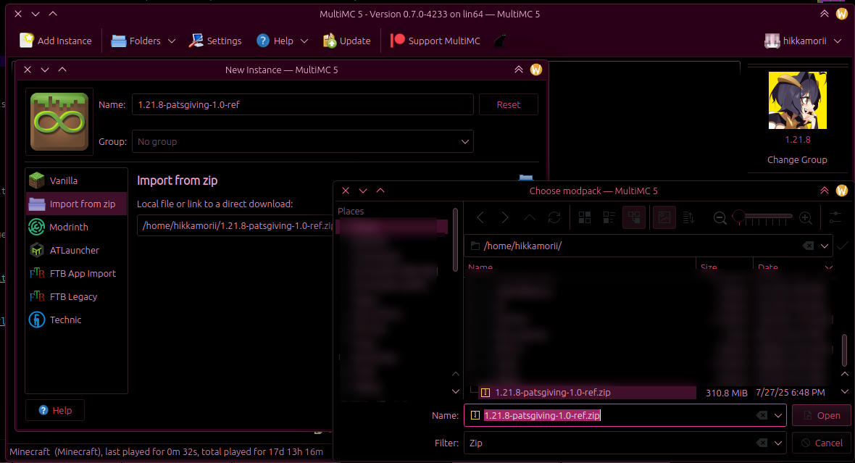This screenshot has height=463, width=855.
Task: Switch file chooser to compact view
Action: [x=609, y=217]
